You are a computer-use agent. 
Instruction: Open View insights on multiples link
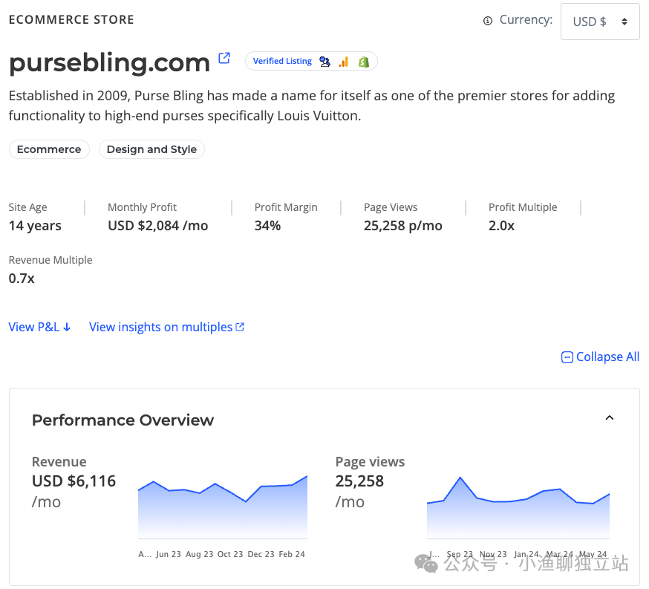167,327
